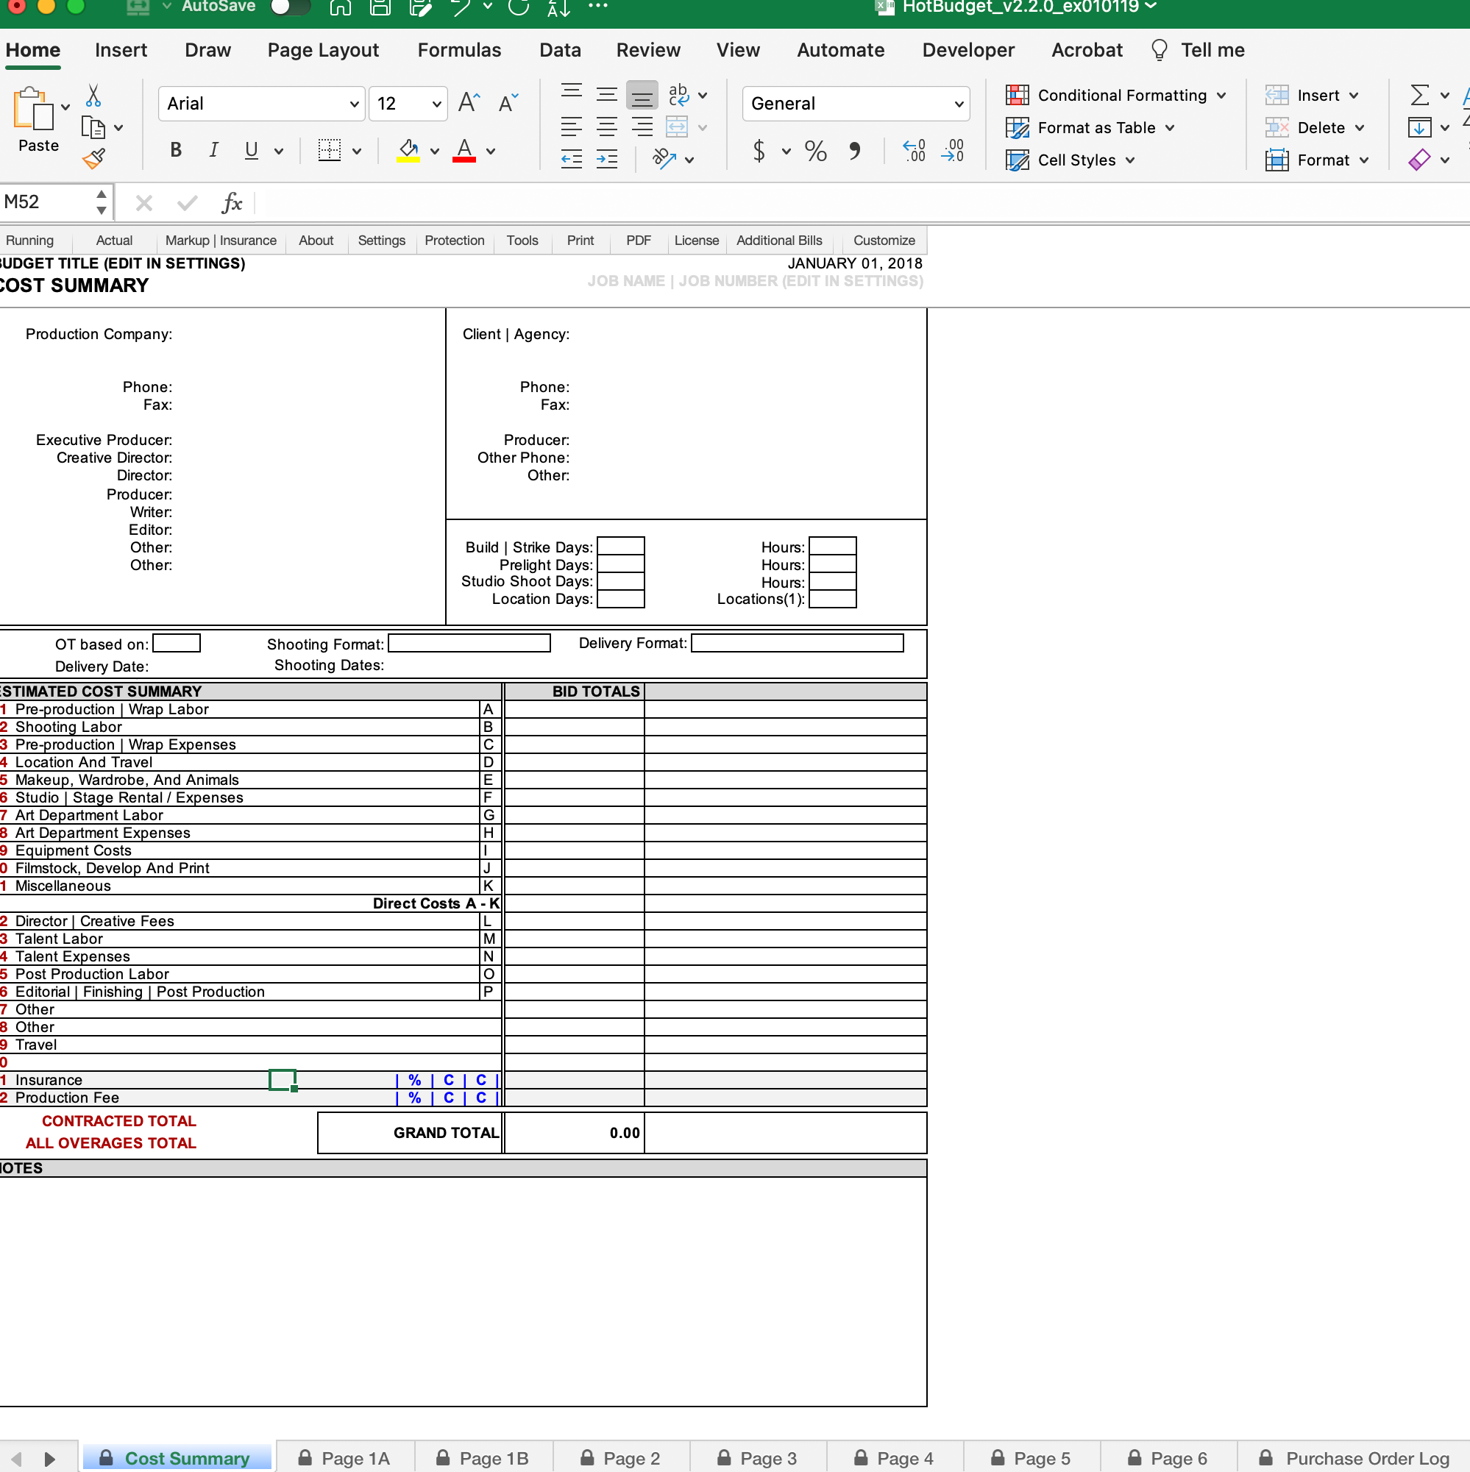Click the Cut scissors icon
The image size is (1470, 1472).
(93, 96)
